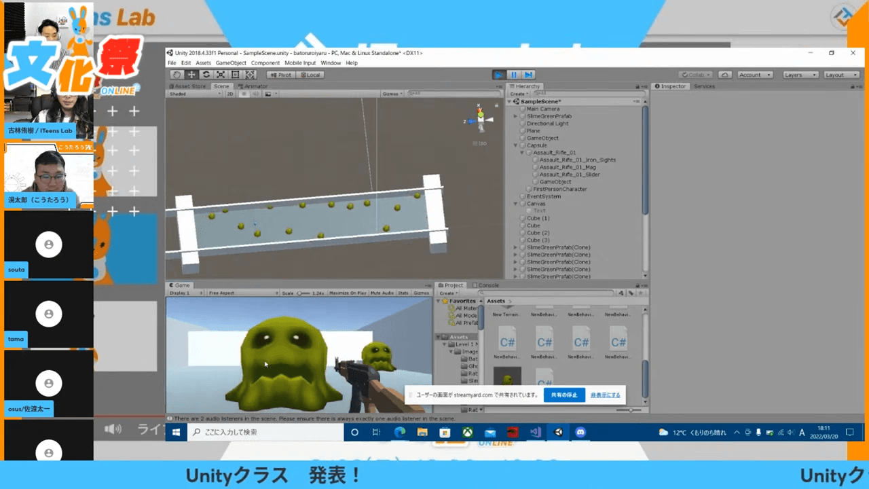This screenshot has width=869, height=489.
Task: Adjust the Scale slider in the Game view
Action: coord(299,292)
